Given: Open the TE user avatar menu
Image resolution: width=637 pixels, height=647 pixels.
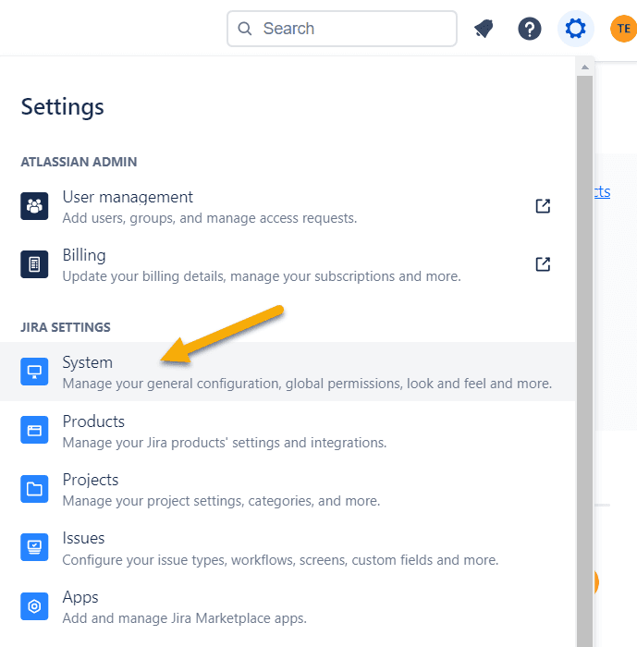Looking at the screenshot, I should pos(623,29).
